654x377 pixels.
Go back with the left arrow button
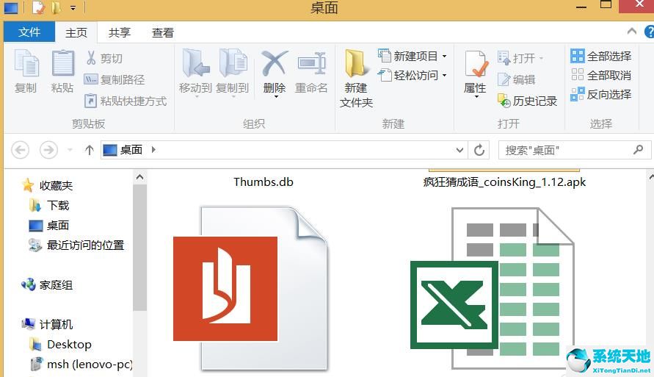pyautogui.click(x=20, y=150)
